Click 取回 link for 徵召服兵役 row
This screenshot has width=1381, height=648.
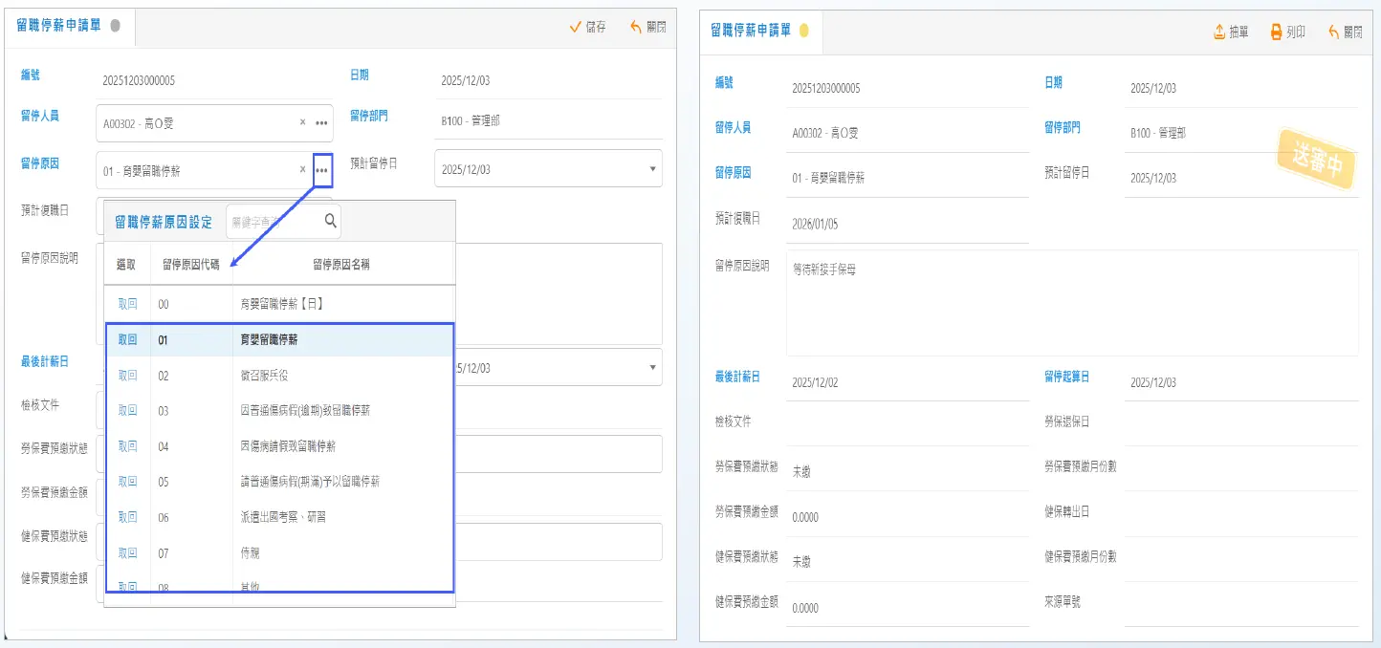127,376
